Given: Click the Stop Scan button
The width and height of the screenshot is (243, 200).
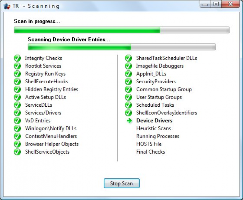Looking at the screenshot, I should (121, 183).
